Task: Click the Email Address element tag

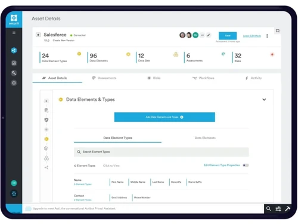Action: (119, 198)
